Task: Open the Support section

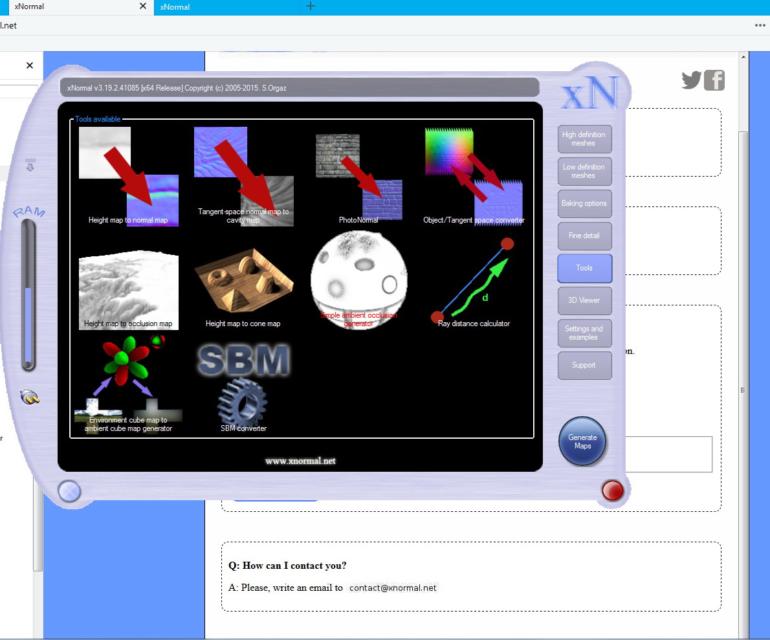Action: [x=584, y=366]
